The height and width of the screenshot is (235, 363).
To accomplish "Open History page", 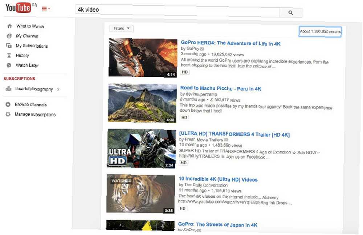I will pyautogui.click(x=22, y=55).
